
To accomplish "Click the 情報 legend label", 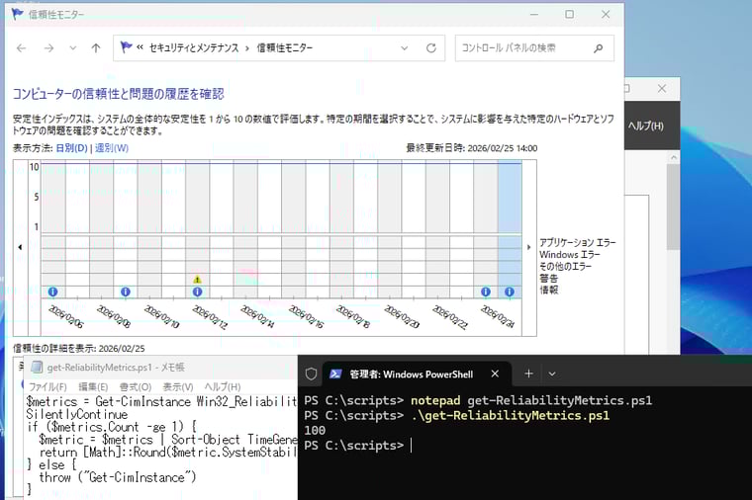I will click(x=548, y=290).
